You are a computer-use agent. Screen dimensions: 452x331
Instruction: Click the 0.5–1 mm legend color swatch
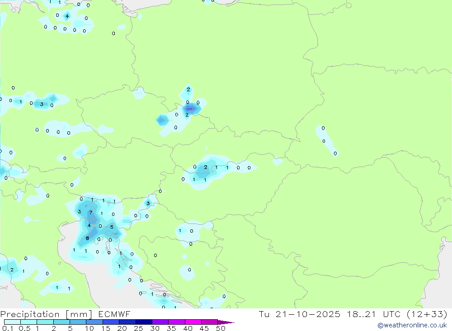pyautogui.click(x=29, y=322)
